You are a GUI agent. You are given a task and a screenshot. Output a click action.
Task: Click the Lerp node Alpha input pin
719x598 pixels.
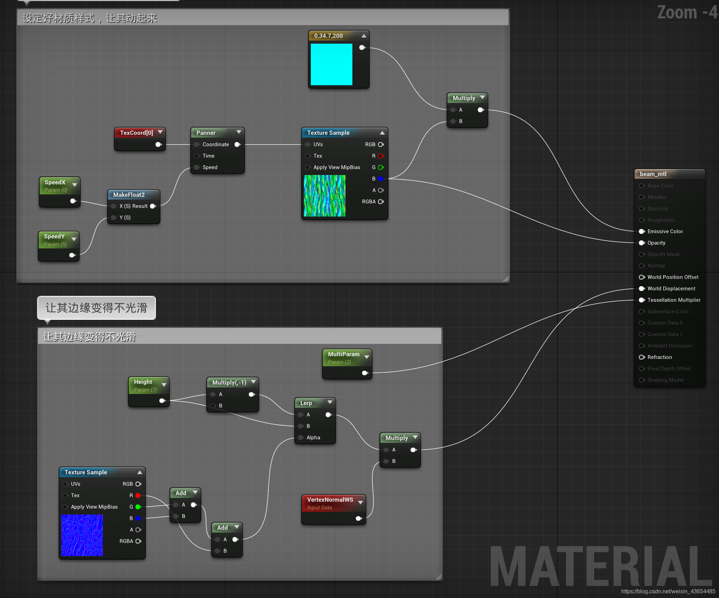(x=301, y=438)
